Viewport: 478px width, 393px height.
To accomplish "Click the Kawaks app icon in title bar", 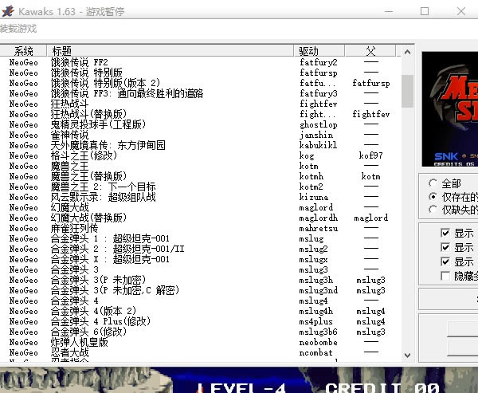I will [8, 11].
